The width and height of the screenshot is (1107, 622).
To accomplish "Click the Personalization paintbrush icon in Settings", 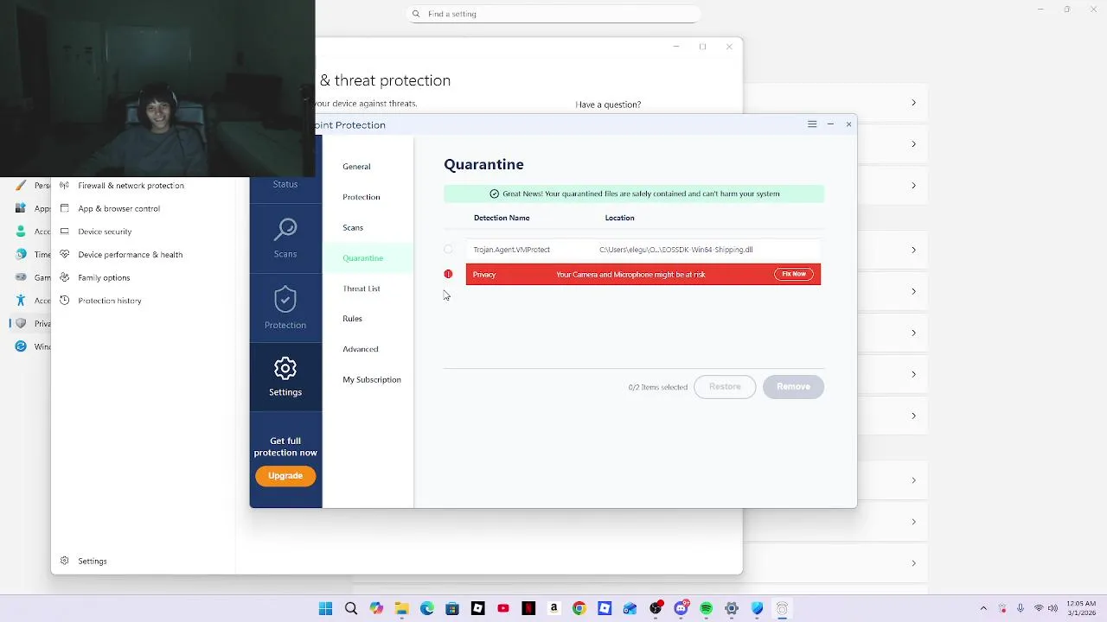I will [21, 185].
